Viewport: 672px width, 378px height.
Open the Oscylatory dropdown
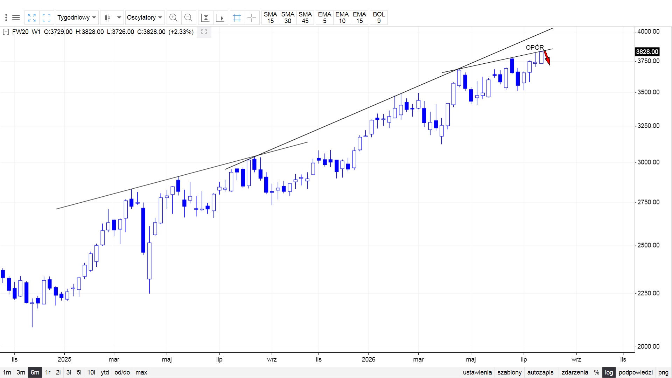pos(145,17)
